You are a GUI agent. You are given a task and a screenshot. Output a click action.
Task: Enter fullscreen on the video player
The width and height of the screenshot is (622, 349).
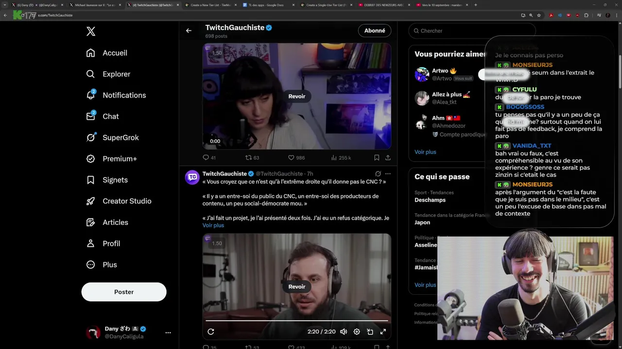pyautogui.click(x=383, y=332)
